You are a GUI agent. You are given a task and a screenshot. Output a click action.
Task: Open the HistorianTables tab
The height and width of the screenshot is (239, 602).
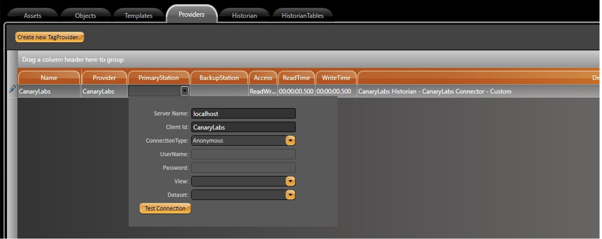[303, 16]
